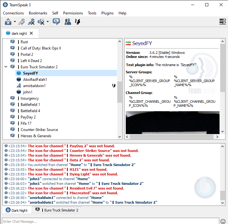Click the SeyedFY heading in the info panel
The image size is (228, 224).
pyautogui.click(x=142, y=43)
